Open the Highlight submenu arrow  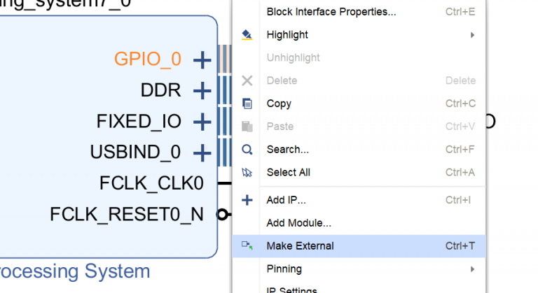473,35
